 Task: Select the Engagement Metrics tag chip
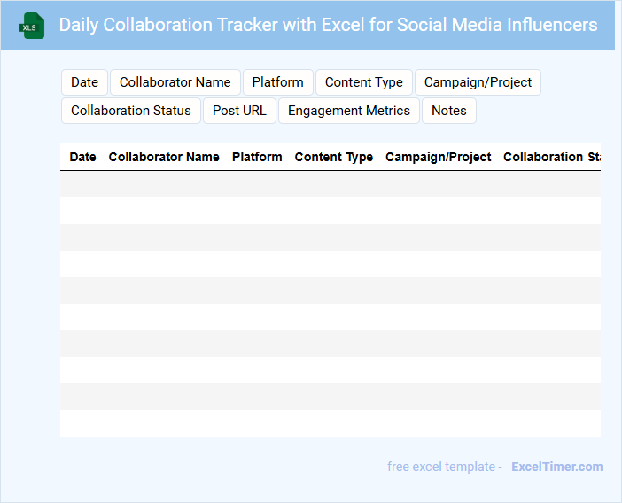pos(348,111)
